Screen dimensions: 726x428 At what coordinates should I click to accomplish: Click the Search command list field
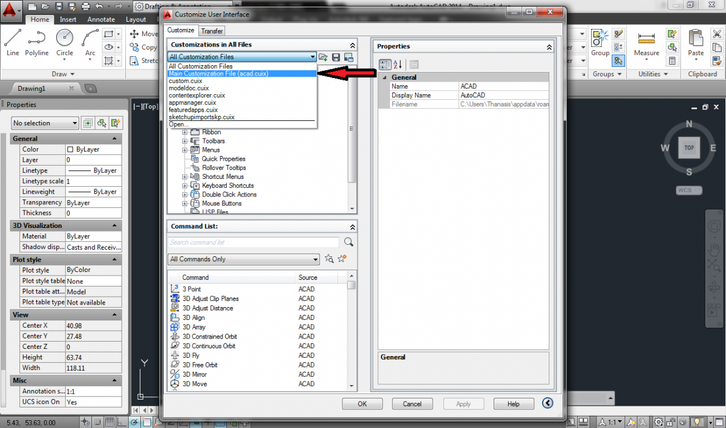tap(254, 242)
